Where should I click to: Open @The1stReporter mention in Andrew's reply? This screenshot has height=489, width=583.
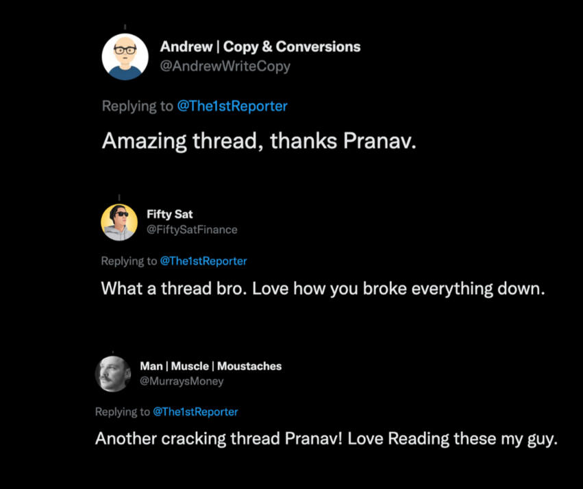point(232,106)
